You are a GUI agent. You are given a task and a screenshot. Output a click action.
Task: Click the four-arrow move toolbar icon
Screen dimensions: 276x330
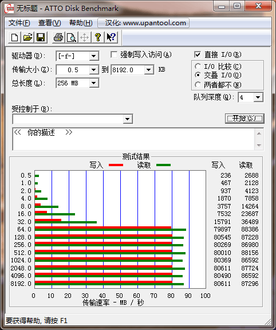(x=85, y=37)
